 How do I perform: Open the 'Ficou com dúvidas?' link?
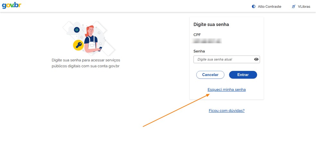[226, 111]
